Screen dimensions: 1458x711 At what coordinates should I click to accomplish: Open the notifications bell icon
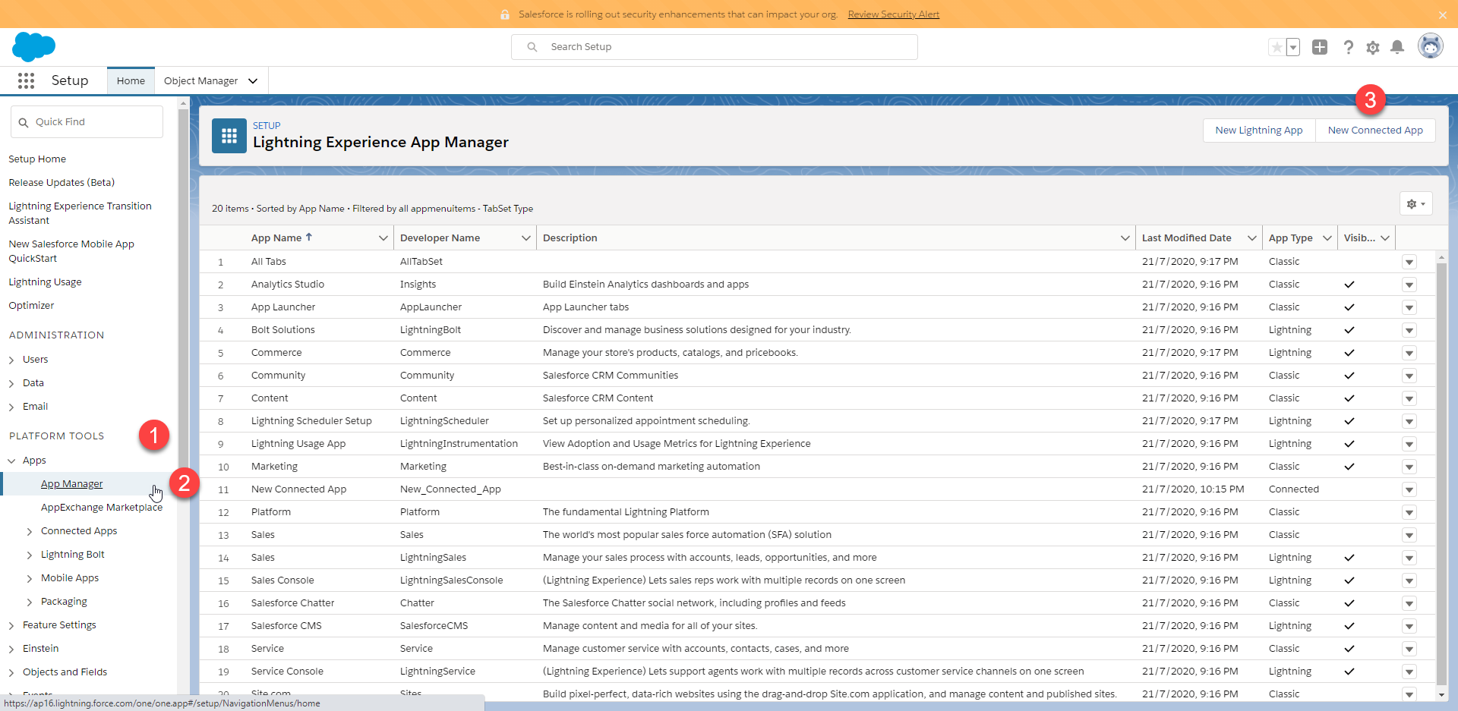(x=1397, y=47)
